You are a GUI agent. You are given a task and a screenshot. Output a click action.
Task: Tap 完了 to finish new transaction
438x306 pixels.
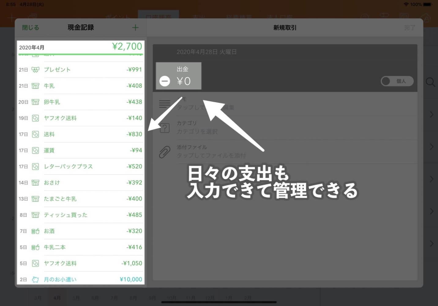click(x=410, y=28)
